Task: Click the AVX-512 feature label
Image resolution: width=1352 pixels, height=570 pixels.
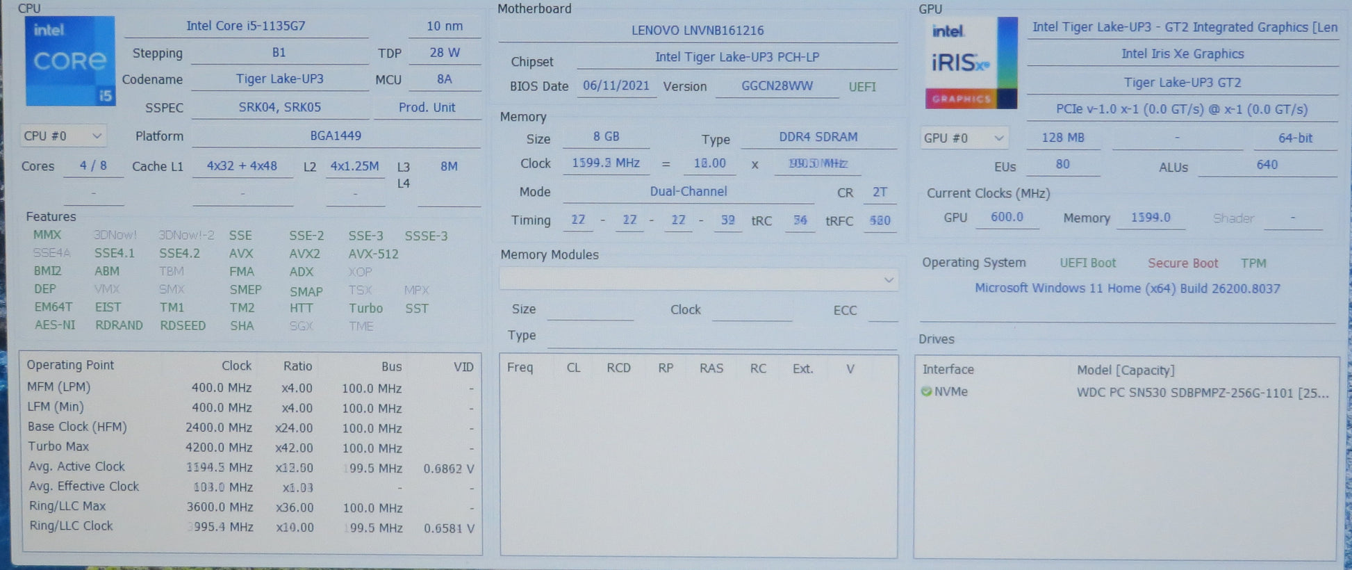Action: pyautogui.click(x=373, y=254)
